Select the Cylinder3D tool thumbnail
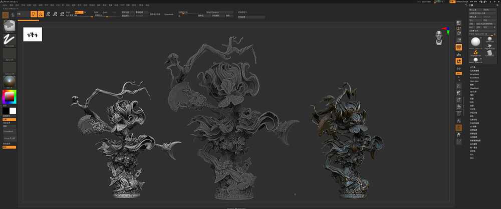 489,53
